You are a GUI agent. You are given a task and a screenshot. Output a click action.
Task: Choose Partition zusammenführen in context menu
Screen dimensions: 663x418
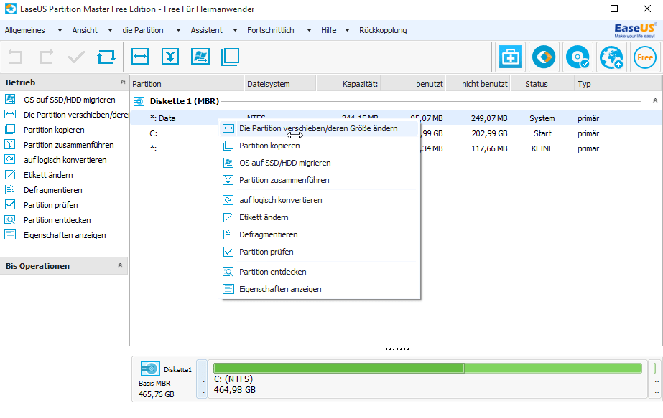tap(319, 180)
